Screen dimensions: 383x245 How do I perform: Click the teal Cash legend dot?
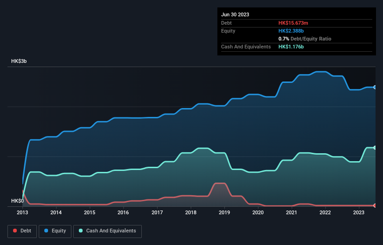(x=81, y=231)
